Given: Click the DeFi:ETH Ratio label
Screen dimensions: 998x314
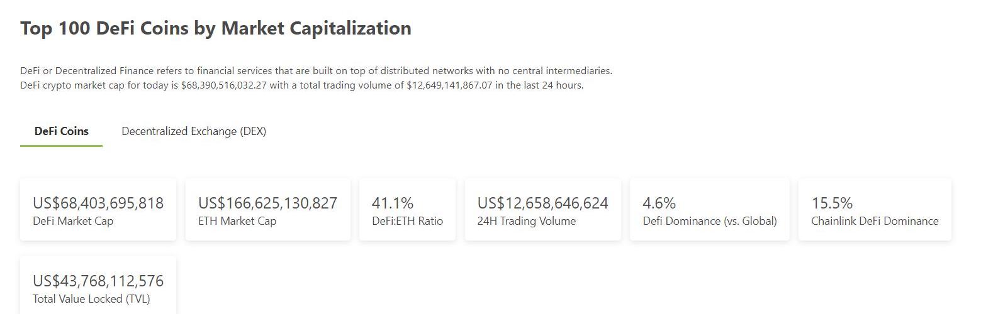Looking at the screenshot, I should pyautogui.click(x=407, y=221).
